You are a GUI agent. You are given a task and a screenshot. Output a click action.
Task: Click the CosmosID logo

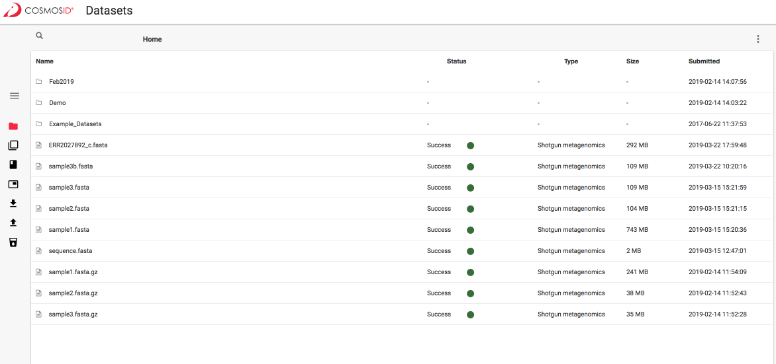pyautogui.click(x=38, y=11)
